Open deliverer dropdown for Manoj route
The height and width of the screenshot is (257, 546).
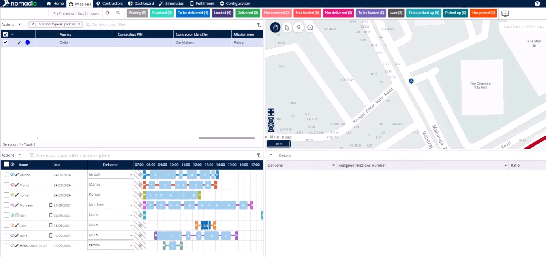click(131, 185)
